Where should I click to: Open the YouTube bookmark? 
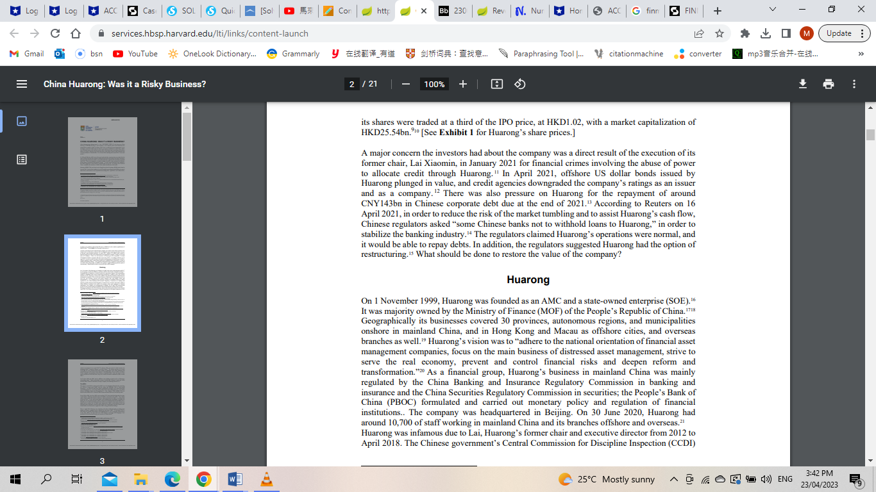pyautogui.click(x=135, y=54)
